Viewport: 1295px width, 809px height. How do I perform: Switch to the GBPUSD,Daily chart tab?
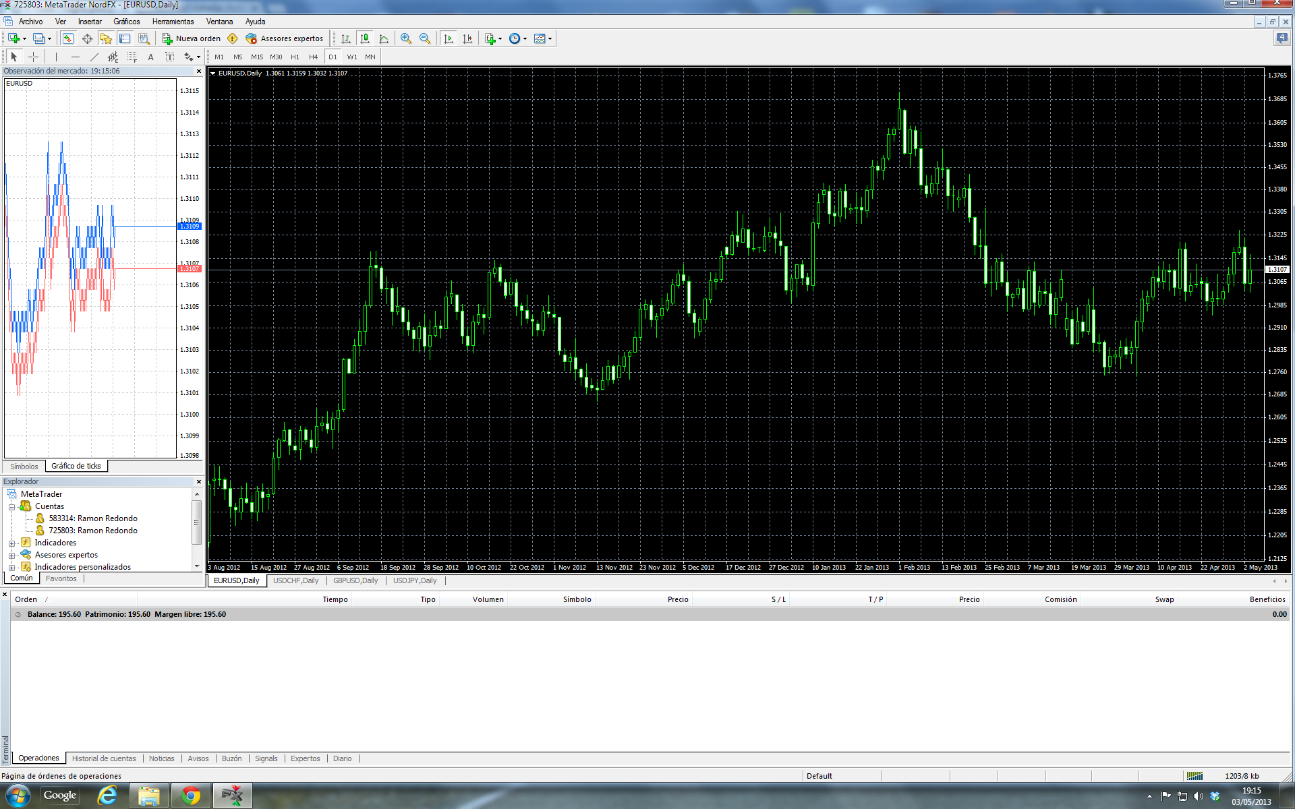pyautogui.click(x=355, y=580)
